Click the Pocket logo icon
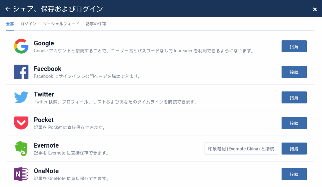 tap(21, 123)
